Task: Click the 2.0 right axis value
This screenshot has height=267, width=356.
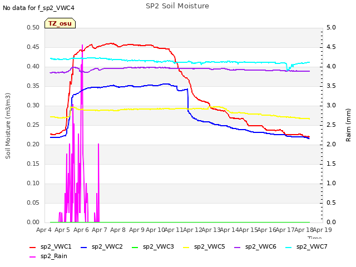Action: point(331,145)
